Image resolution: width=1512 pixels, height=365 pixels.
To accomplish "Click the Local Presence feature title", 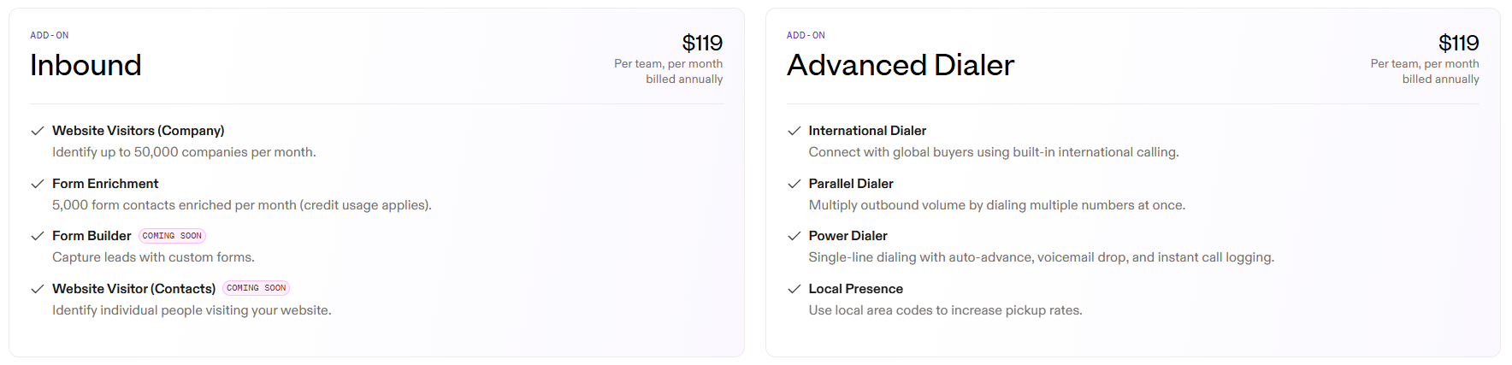I will (856, 289).
